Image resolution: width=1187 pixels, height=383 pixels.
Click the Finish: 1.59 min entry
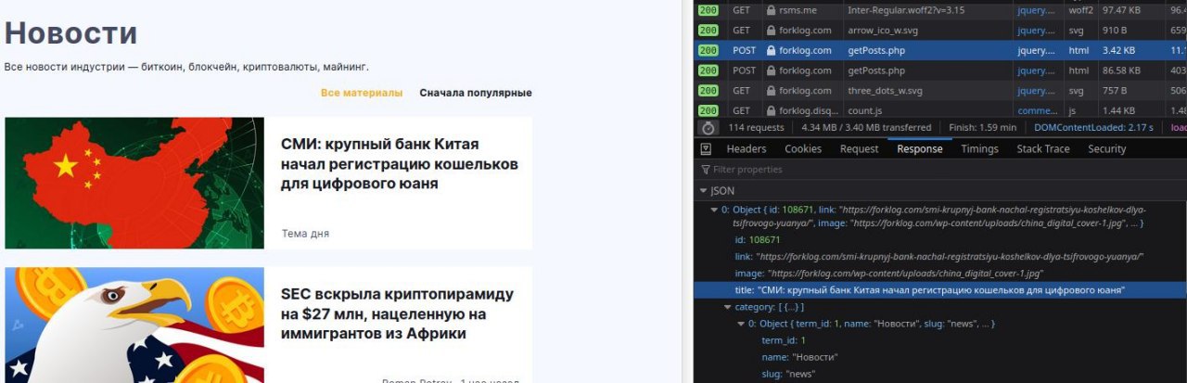[982, 128]
